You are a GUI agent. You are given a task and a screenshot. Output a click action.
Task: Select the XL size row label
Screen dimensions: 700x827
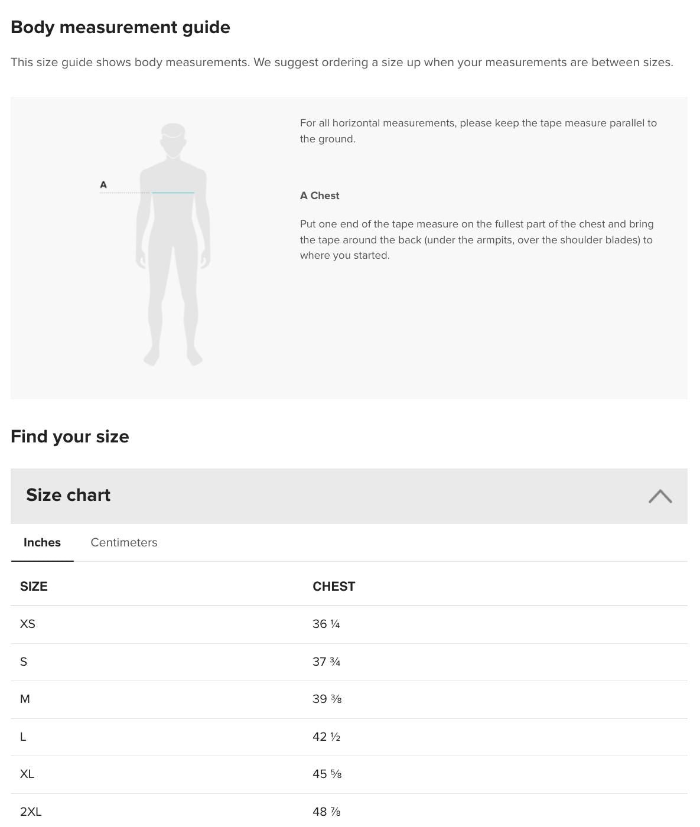pos(27,774)
